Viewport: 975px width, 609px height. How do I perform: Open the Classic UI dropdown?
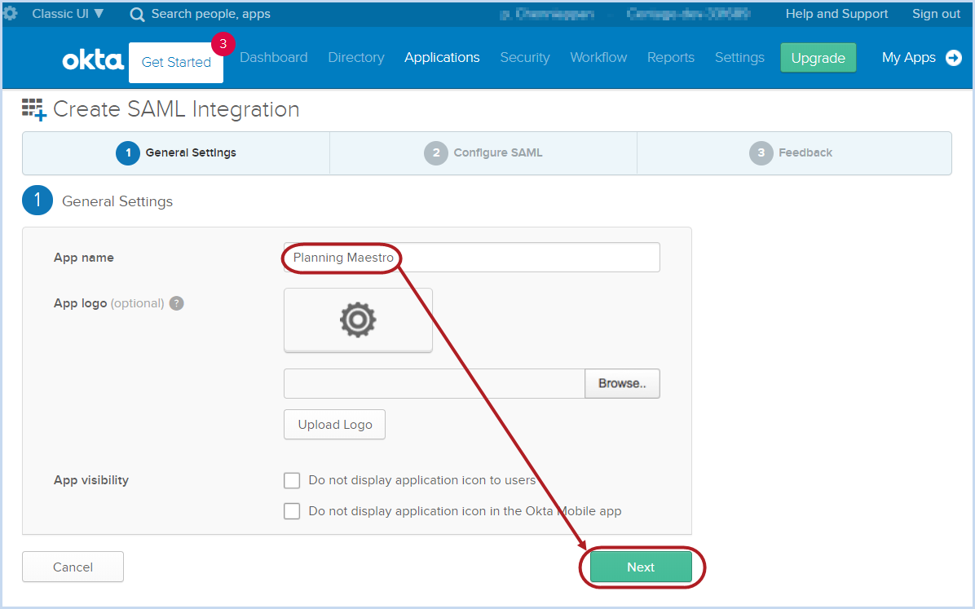[x=68, y=14]
